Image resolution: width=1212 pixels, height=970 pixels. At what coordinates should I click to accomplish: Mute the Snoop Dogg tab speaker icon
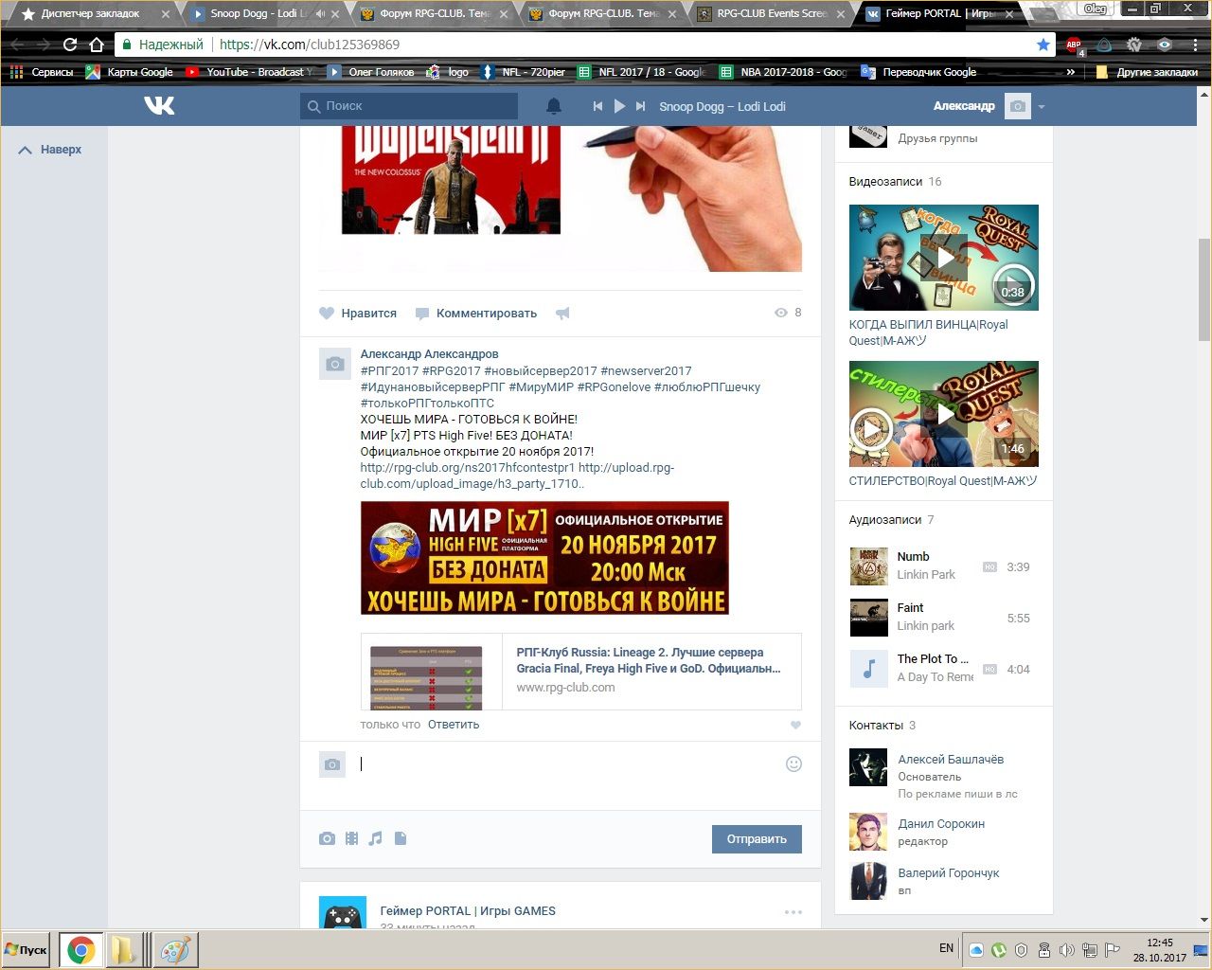[320, 14]
